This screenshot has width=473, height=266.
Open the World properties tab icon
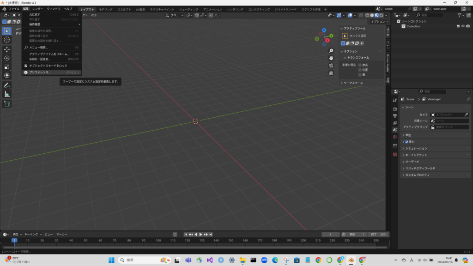pos(395,137)
